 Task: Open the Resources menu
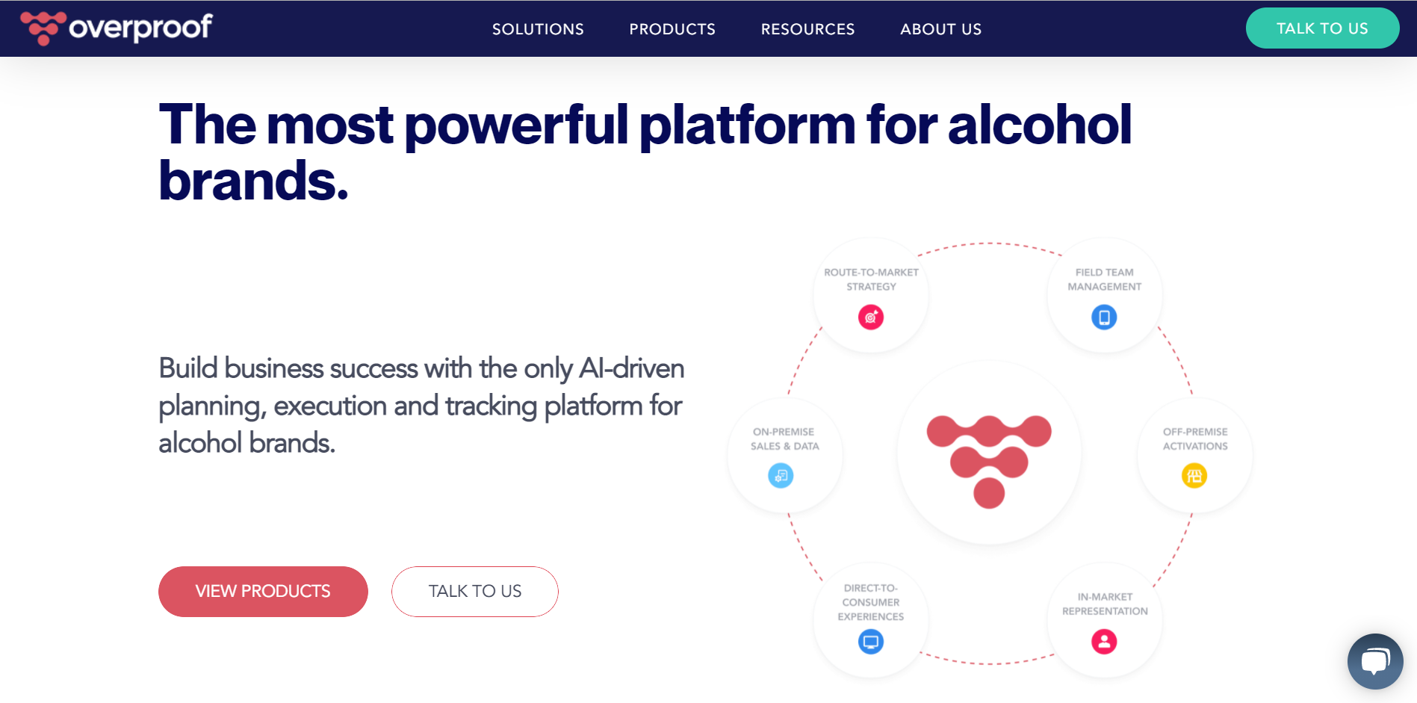(807, 29)
